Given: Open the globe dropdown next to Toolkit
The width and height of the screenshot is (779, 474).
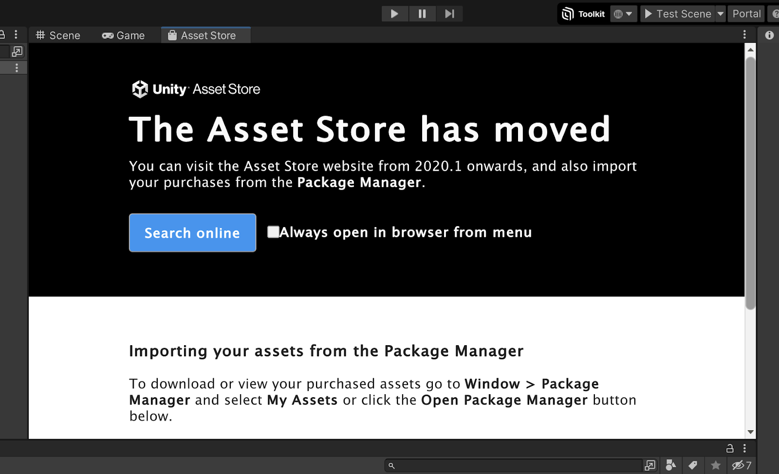Looking at the screenshot, I should [x=623, y=14].
